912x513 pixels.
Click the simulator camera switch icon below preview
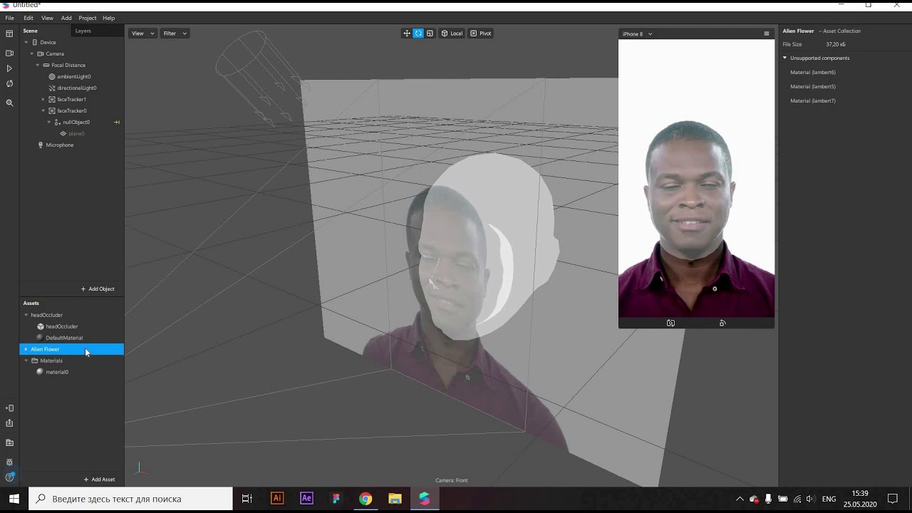point(670,323)
